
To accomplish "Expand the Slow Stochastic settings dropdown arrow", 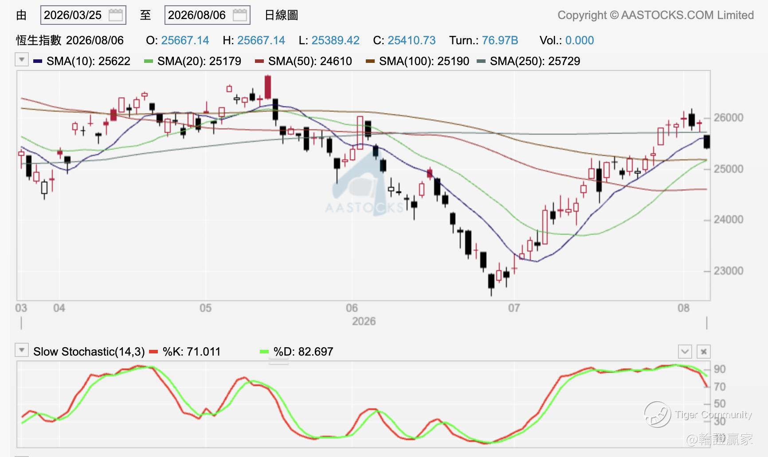I will point(22,350).
